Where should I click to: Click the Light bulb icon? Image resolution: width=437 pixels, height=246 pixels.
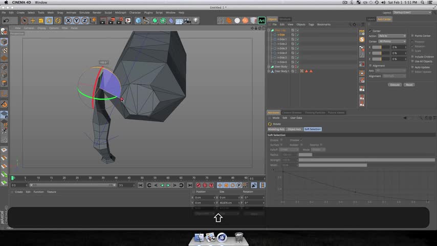click(x=196, y=20)
